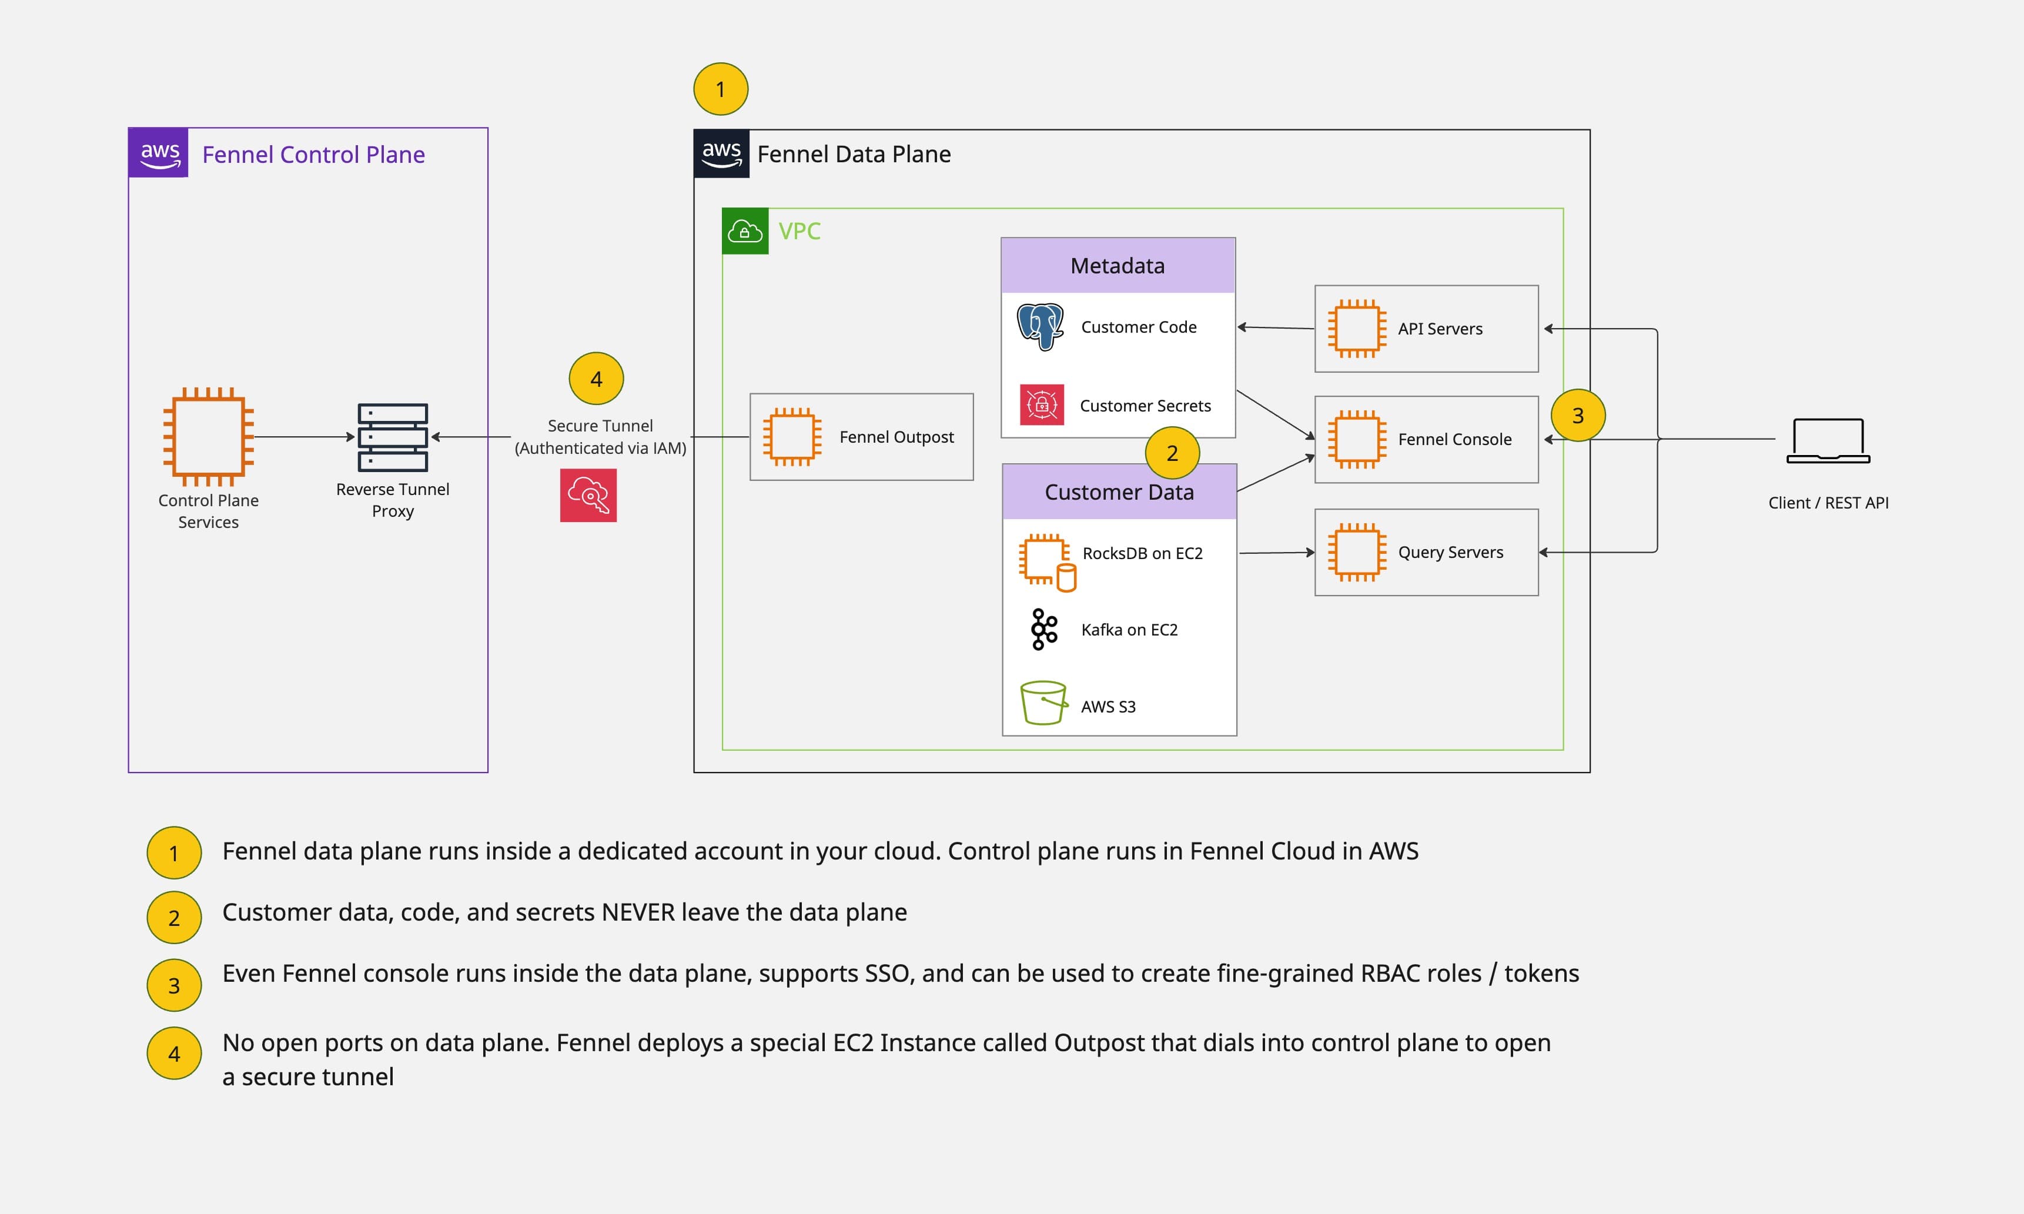Viewport: 2024px width, 1214px height.
Task: Click the Kafka on EC2 icon
Action: pyautogui.click(x=1044, y=629)
